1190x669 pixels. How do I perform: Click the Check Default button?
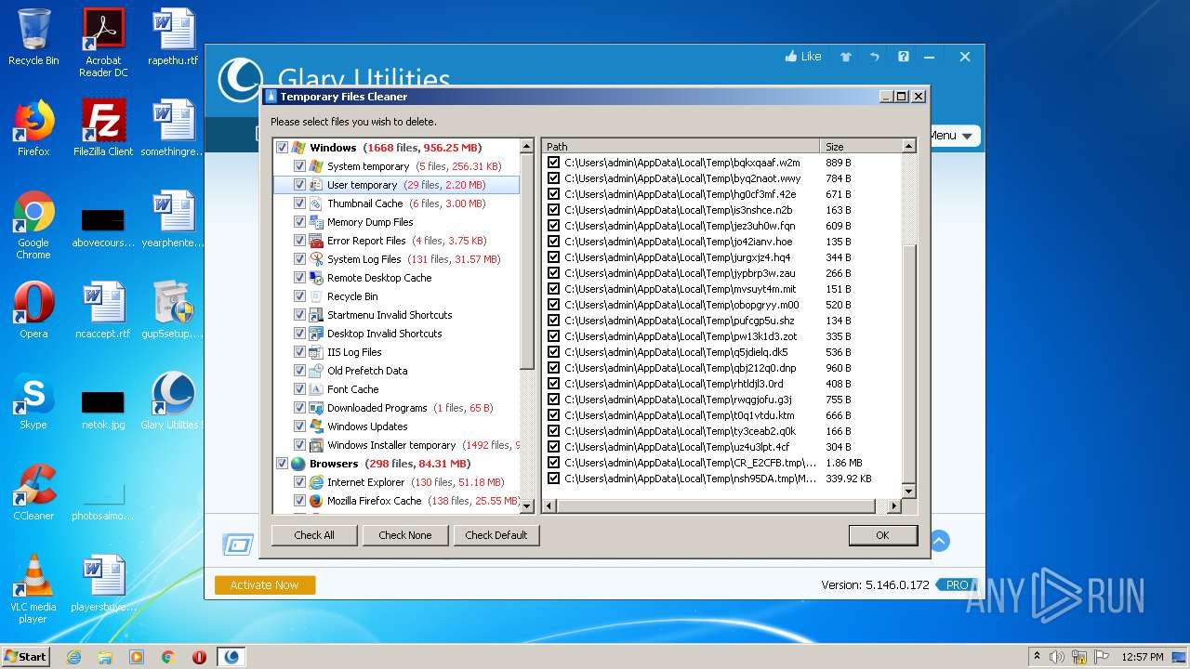pyautogui.click(x=496, y=535)
